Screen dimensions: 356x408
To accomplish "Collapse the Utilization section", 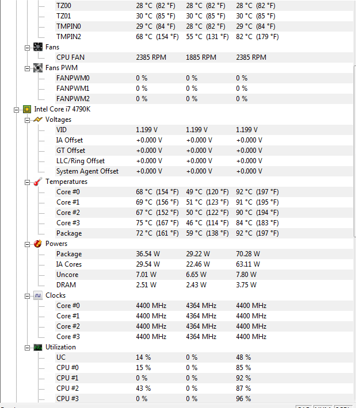I will (27, 348).
